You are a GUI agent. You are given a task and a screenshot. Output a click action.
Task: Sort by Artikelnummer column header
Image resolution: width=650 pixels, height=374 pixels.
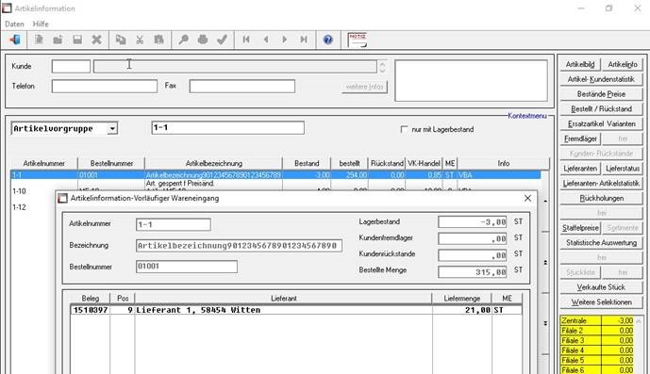point(44,163)
